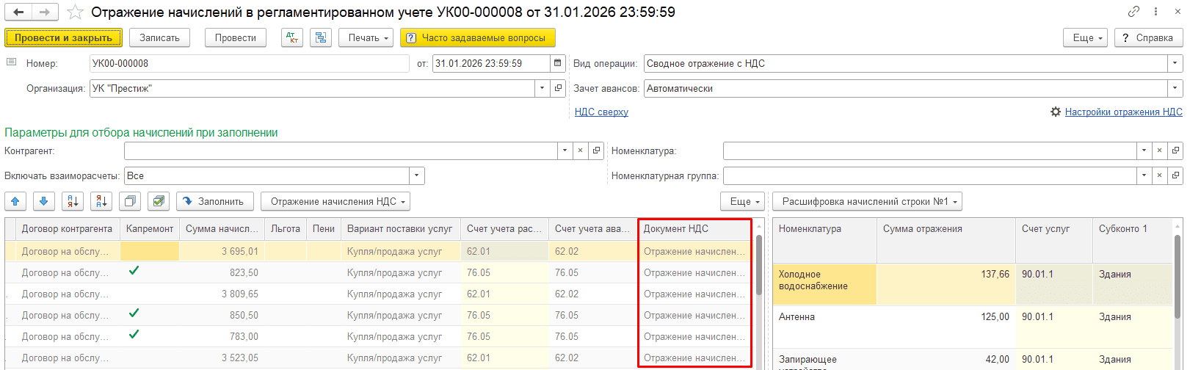Open the document structure icon next to Печать
The height and width of the screenshot is (370, 1190).
pyautogui.click(x=321, y=37)
